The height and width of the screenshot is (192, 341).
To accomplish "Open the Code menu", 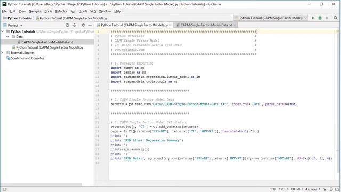I will (48, 11).
